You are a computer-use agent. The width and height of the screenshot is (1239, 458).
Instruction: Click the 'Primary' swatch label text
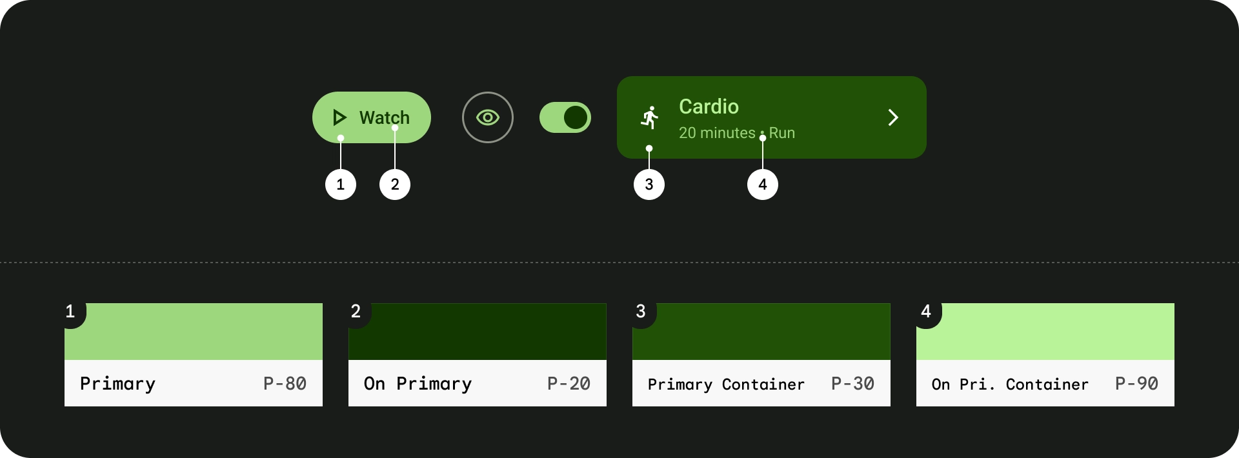[117, 384]
